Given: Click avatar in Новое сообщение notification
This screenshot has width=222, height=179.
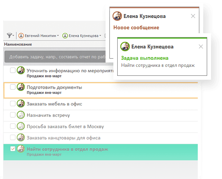Looking at the screenshot, I should coord(117,16).
